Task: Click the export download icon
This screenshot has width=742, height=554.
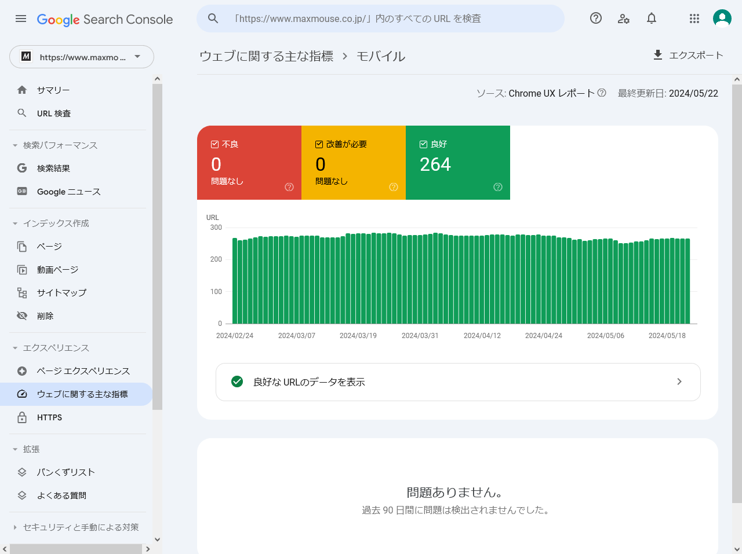Action: tap(658, 55)
